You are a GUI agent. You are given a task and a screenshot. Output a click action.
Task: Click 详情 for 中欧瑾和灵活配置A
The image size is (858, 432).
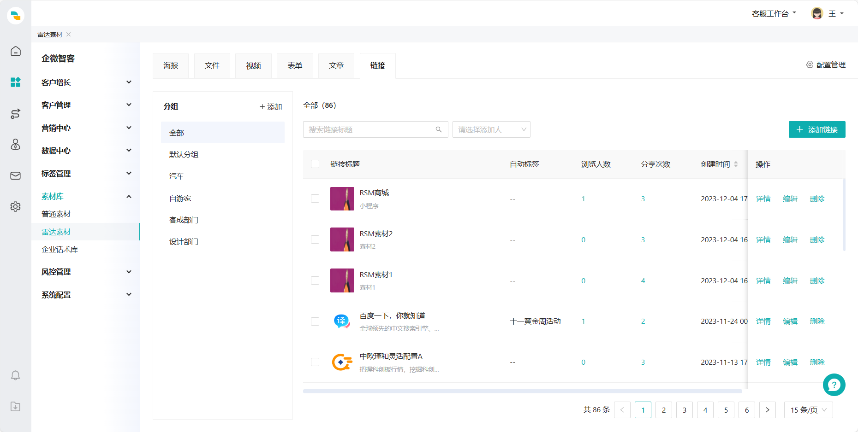click(763, 362)
